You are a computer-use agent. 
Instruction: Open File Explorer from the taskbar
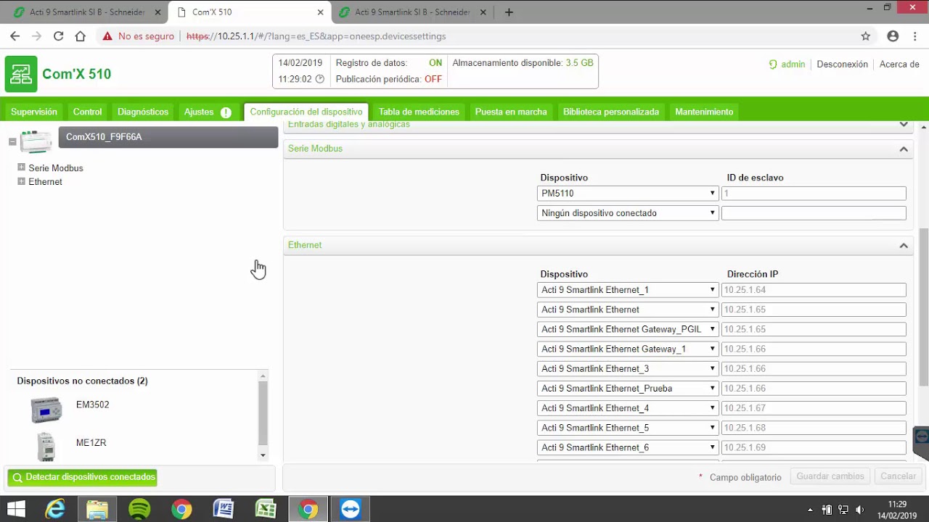tap(97, 510)
